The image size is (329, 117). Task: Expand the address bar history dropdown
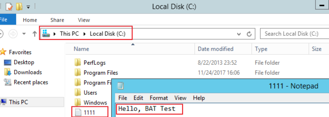click(x=239, y=34)
